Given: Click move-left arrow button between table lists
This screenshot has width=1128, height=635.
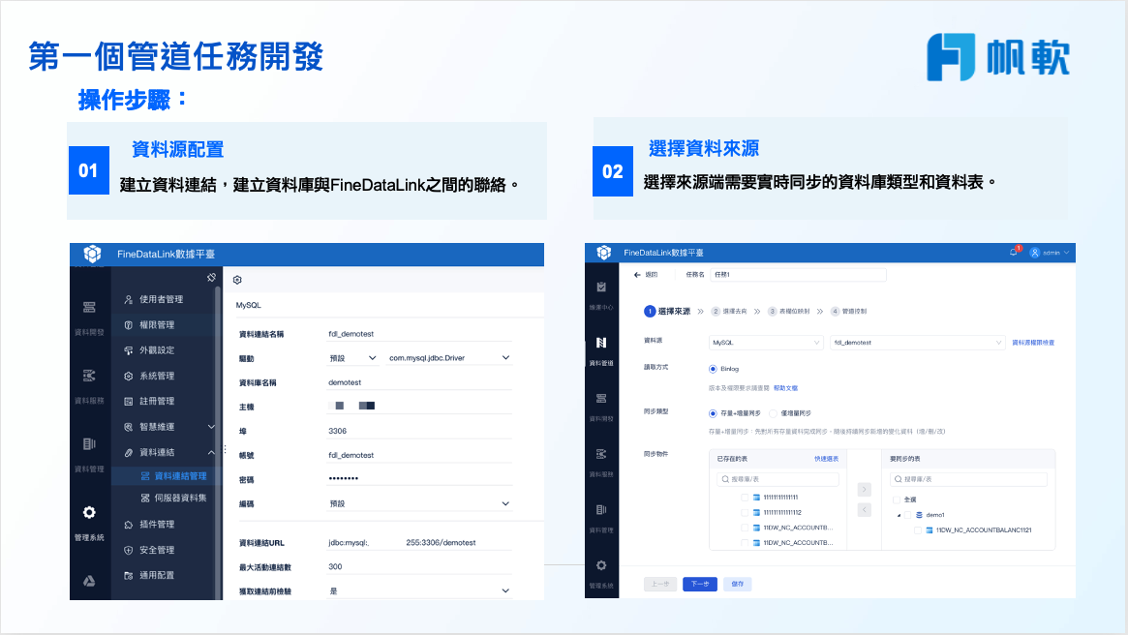Looking at the screenshot, I should coord(865,510).
